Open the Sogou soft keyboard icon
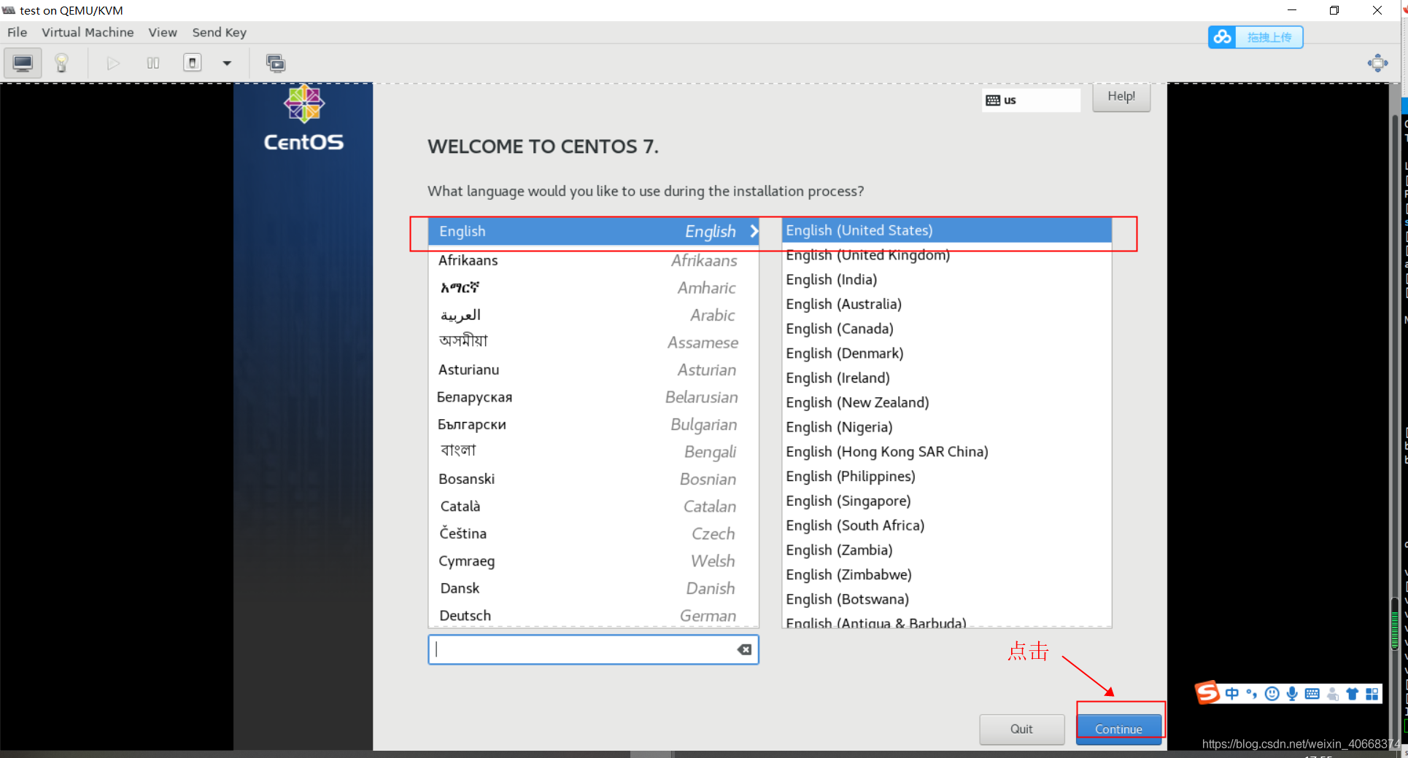Image resolution: width=1408 pixels, height=758 pixels. tap(1312, 694)
